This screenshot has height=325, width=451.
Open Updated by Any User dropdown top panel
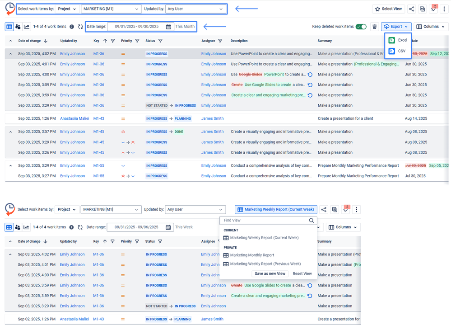195,9
